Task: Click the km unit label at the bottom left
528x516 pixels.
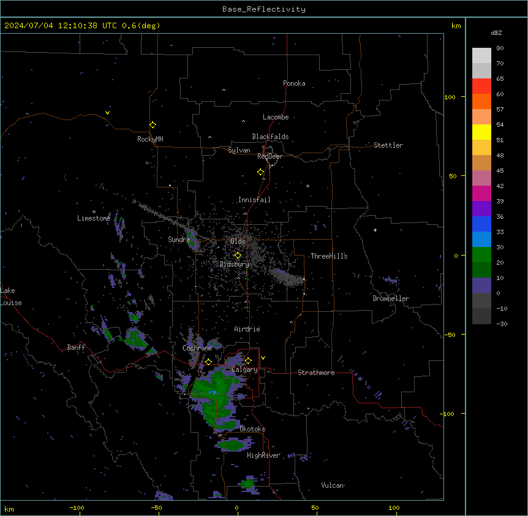Action: point(9,509)
